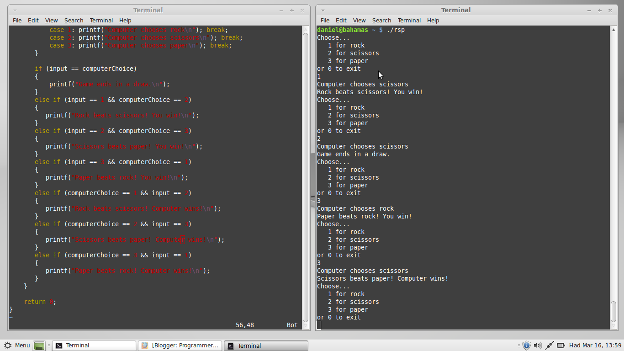
Task: Switch to the Blogger Firefox window
Action: (180, 345)
